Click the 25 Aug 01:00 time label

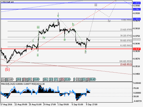click(35, 104)
